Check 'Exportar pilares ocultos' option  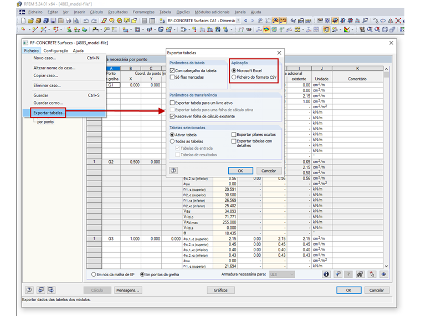[x=234, y=135]
